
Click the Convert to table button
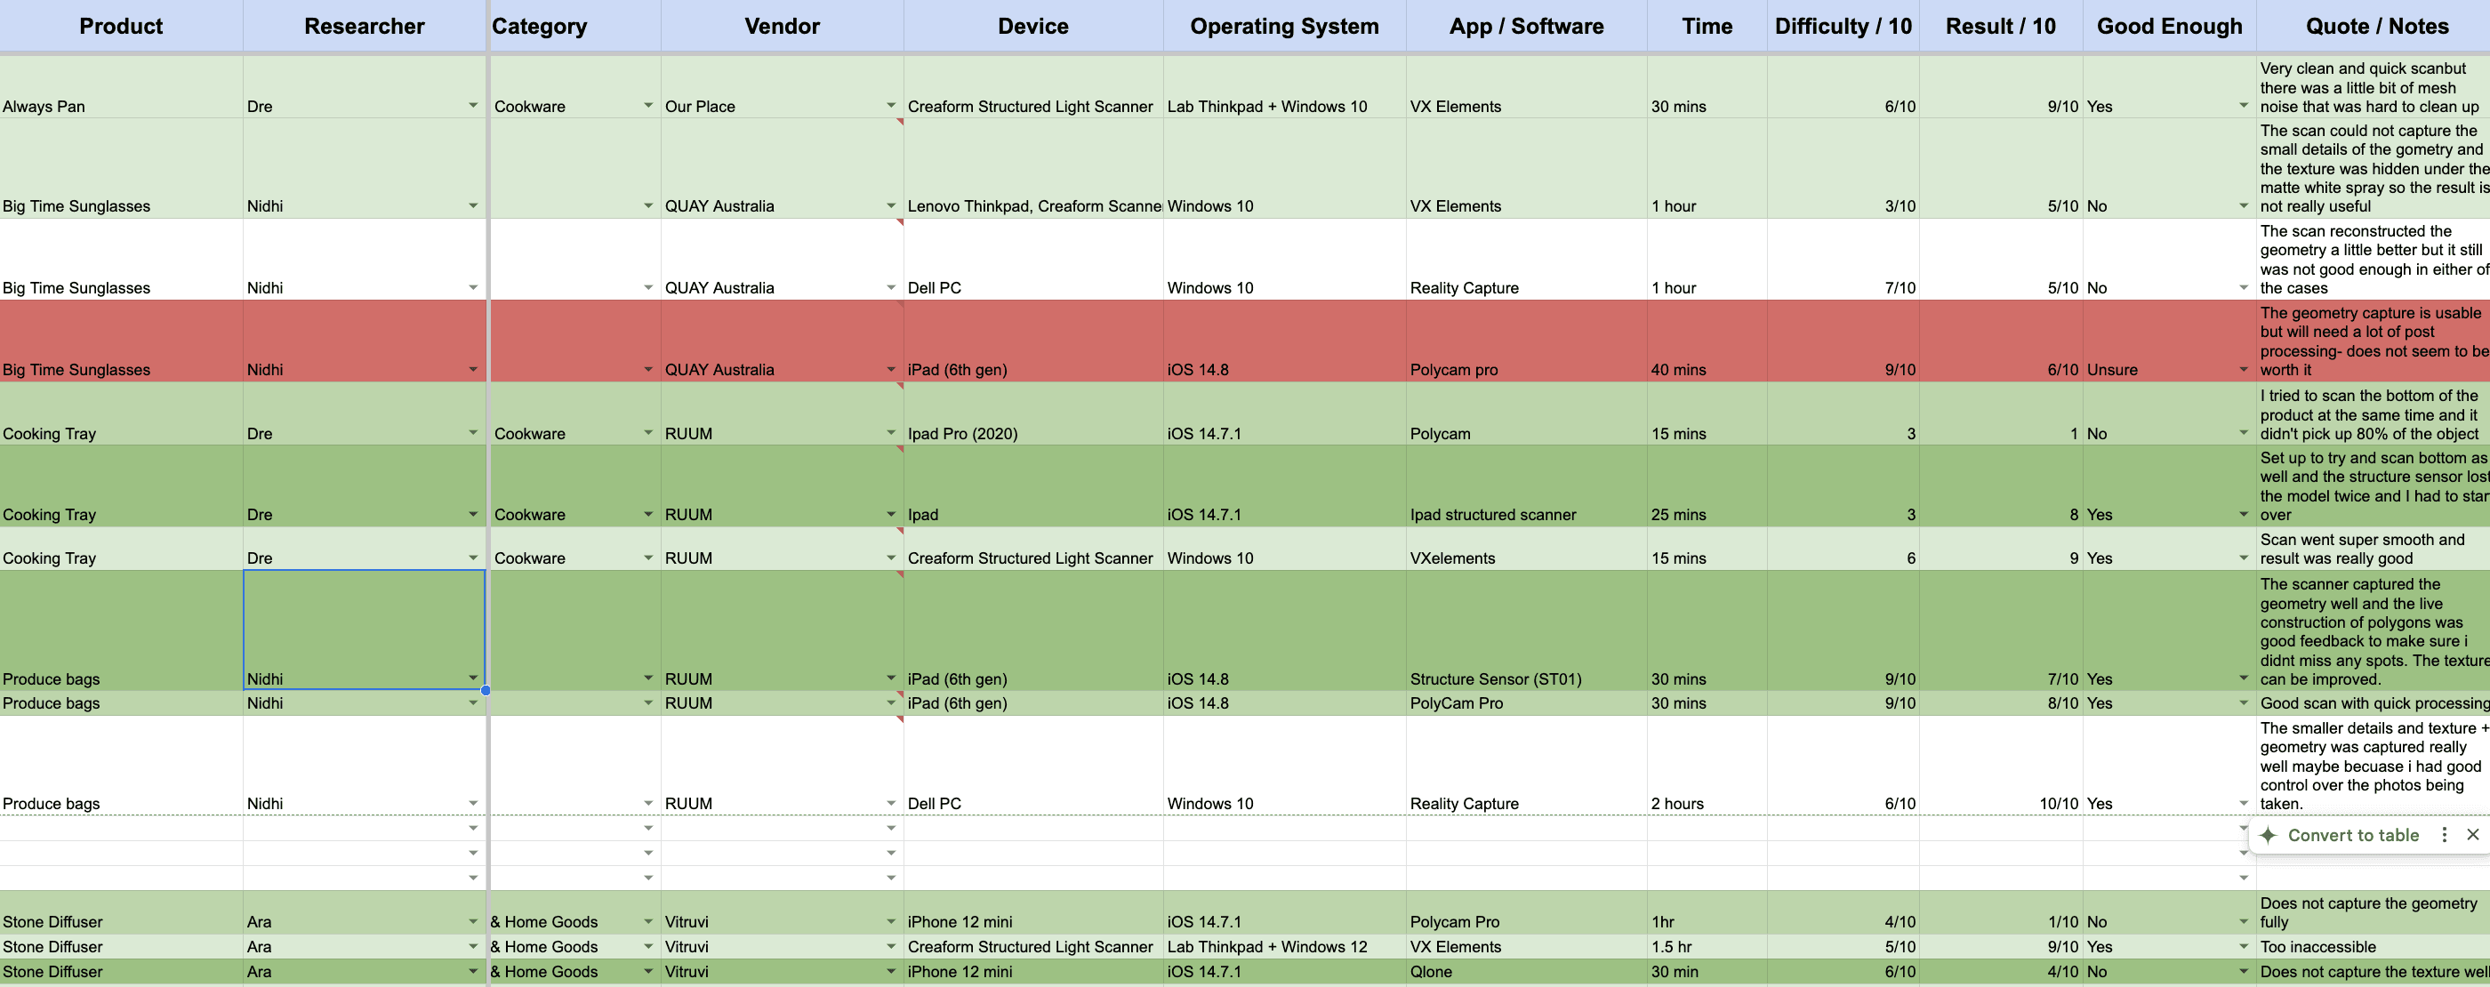2353,834
